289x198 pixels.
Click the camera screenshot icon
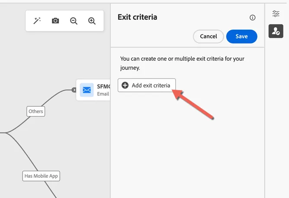point(55,21)
